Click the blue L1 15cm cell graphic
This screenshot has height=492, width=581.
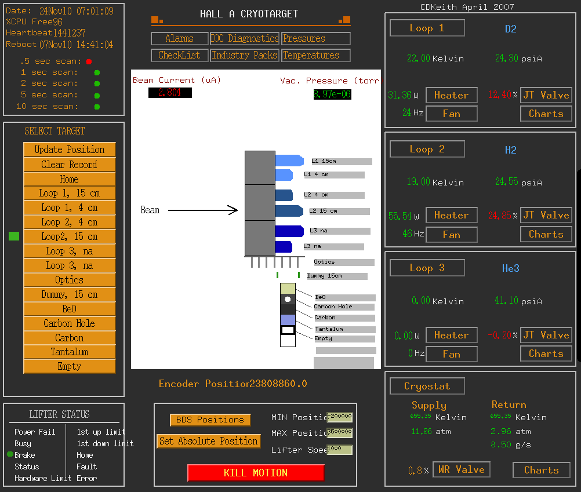pos(289,161)
